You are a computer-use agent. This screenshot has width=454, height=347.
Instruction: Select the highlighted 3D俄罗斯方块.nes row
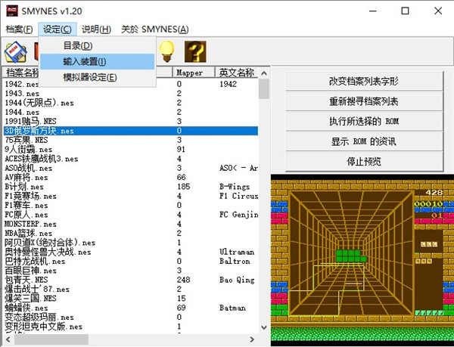[x=131, y=131]
